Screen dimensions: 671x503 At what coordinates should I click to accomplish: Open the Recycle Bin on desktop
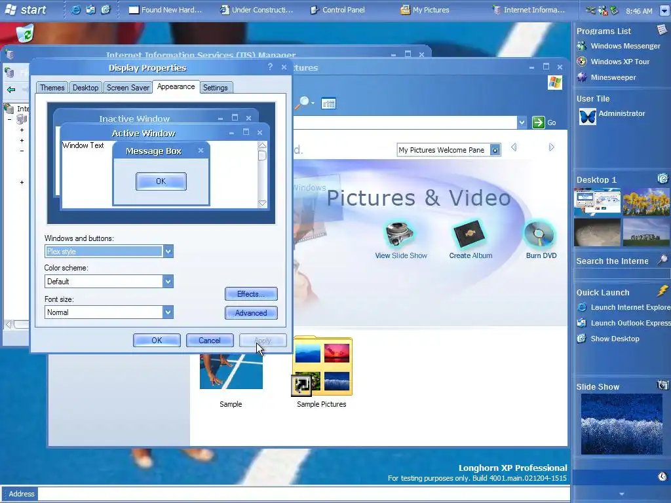(x=26, y=33)
